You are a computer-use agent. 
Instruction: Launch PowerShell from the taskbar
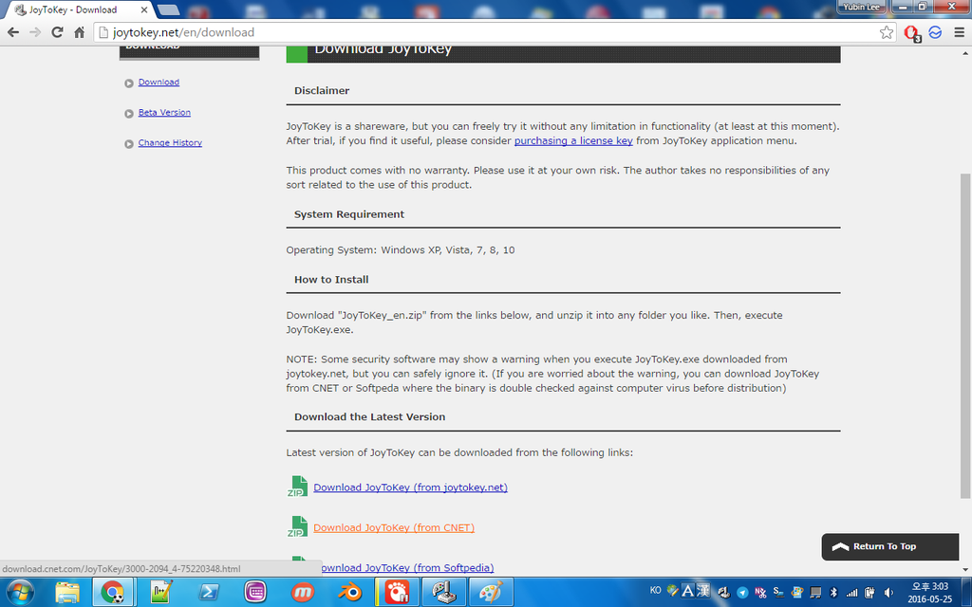(x=208, y=592)
